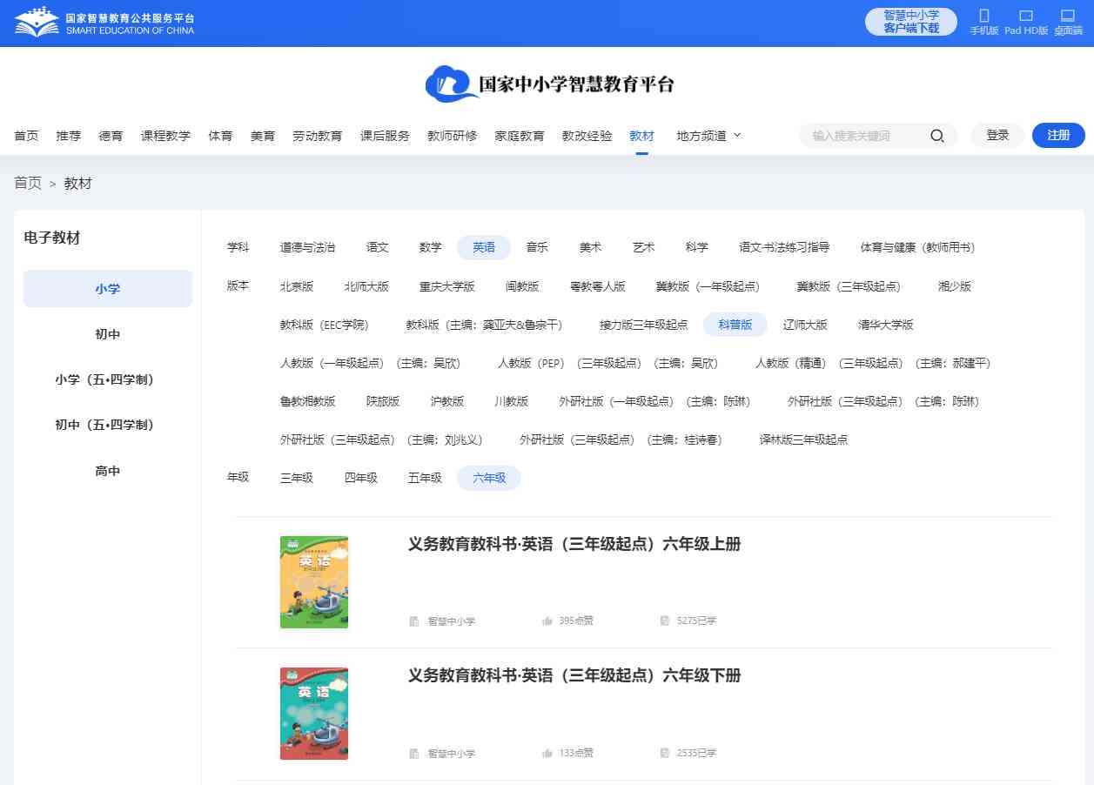1094x785 pixels.
Task: Click 首页 in the breadcrumb
Action: (28, 183)
